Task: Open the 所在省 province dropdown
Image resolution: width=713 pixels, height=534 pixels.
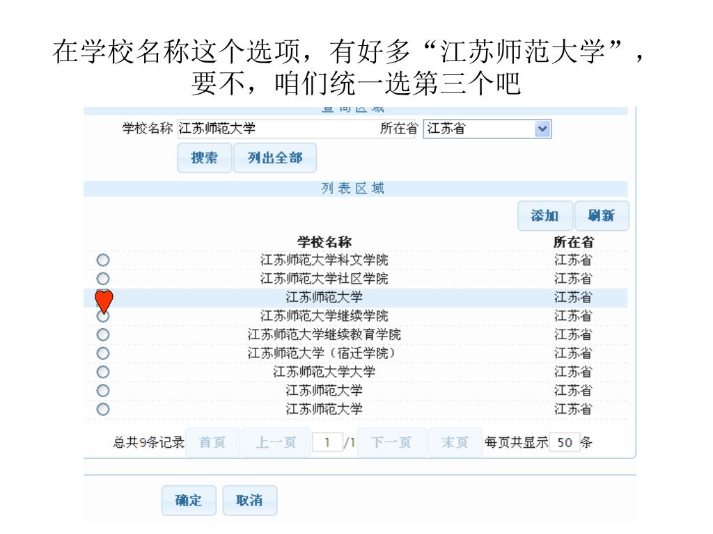Action: click(x=487, y=129)
